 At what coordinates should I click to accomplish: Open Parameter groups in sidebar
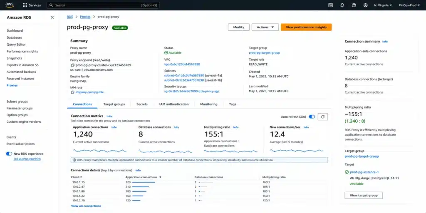pyautogui.click(x=20, y=108)
